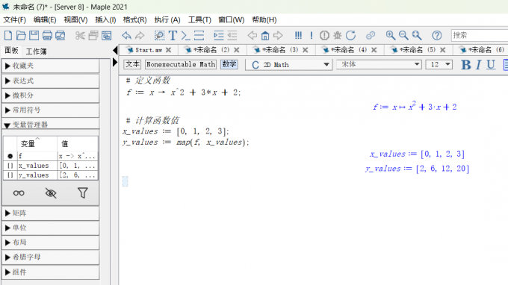The image size is (508, 285).
Task: Print the worksheet with printer icon
Action: (x=47, y=35)
